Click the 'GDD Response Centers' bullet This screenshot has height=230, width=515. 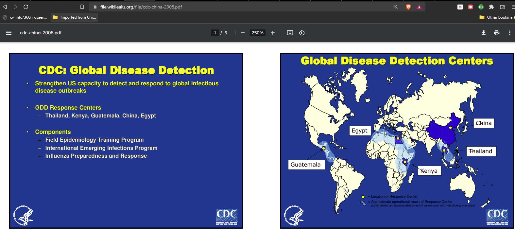pyautogui.click(x=68, y=108)
